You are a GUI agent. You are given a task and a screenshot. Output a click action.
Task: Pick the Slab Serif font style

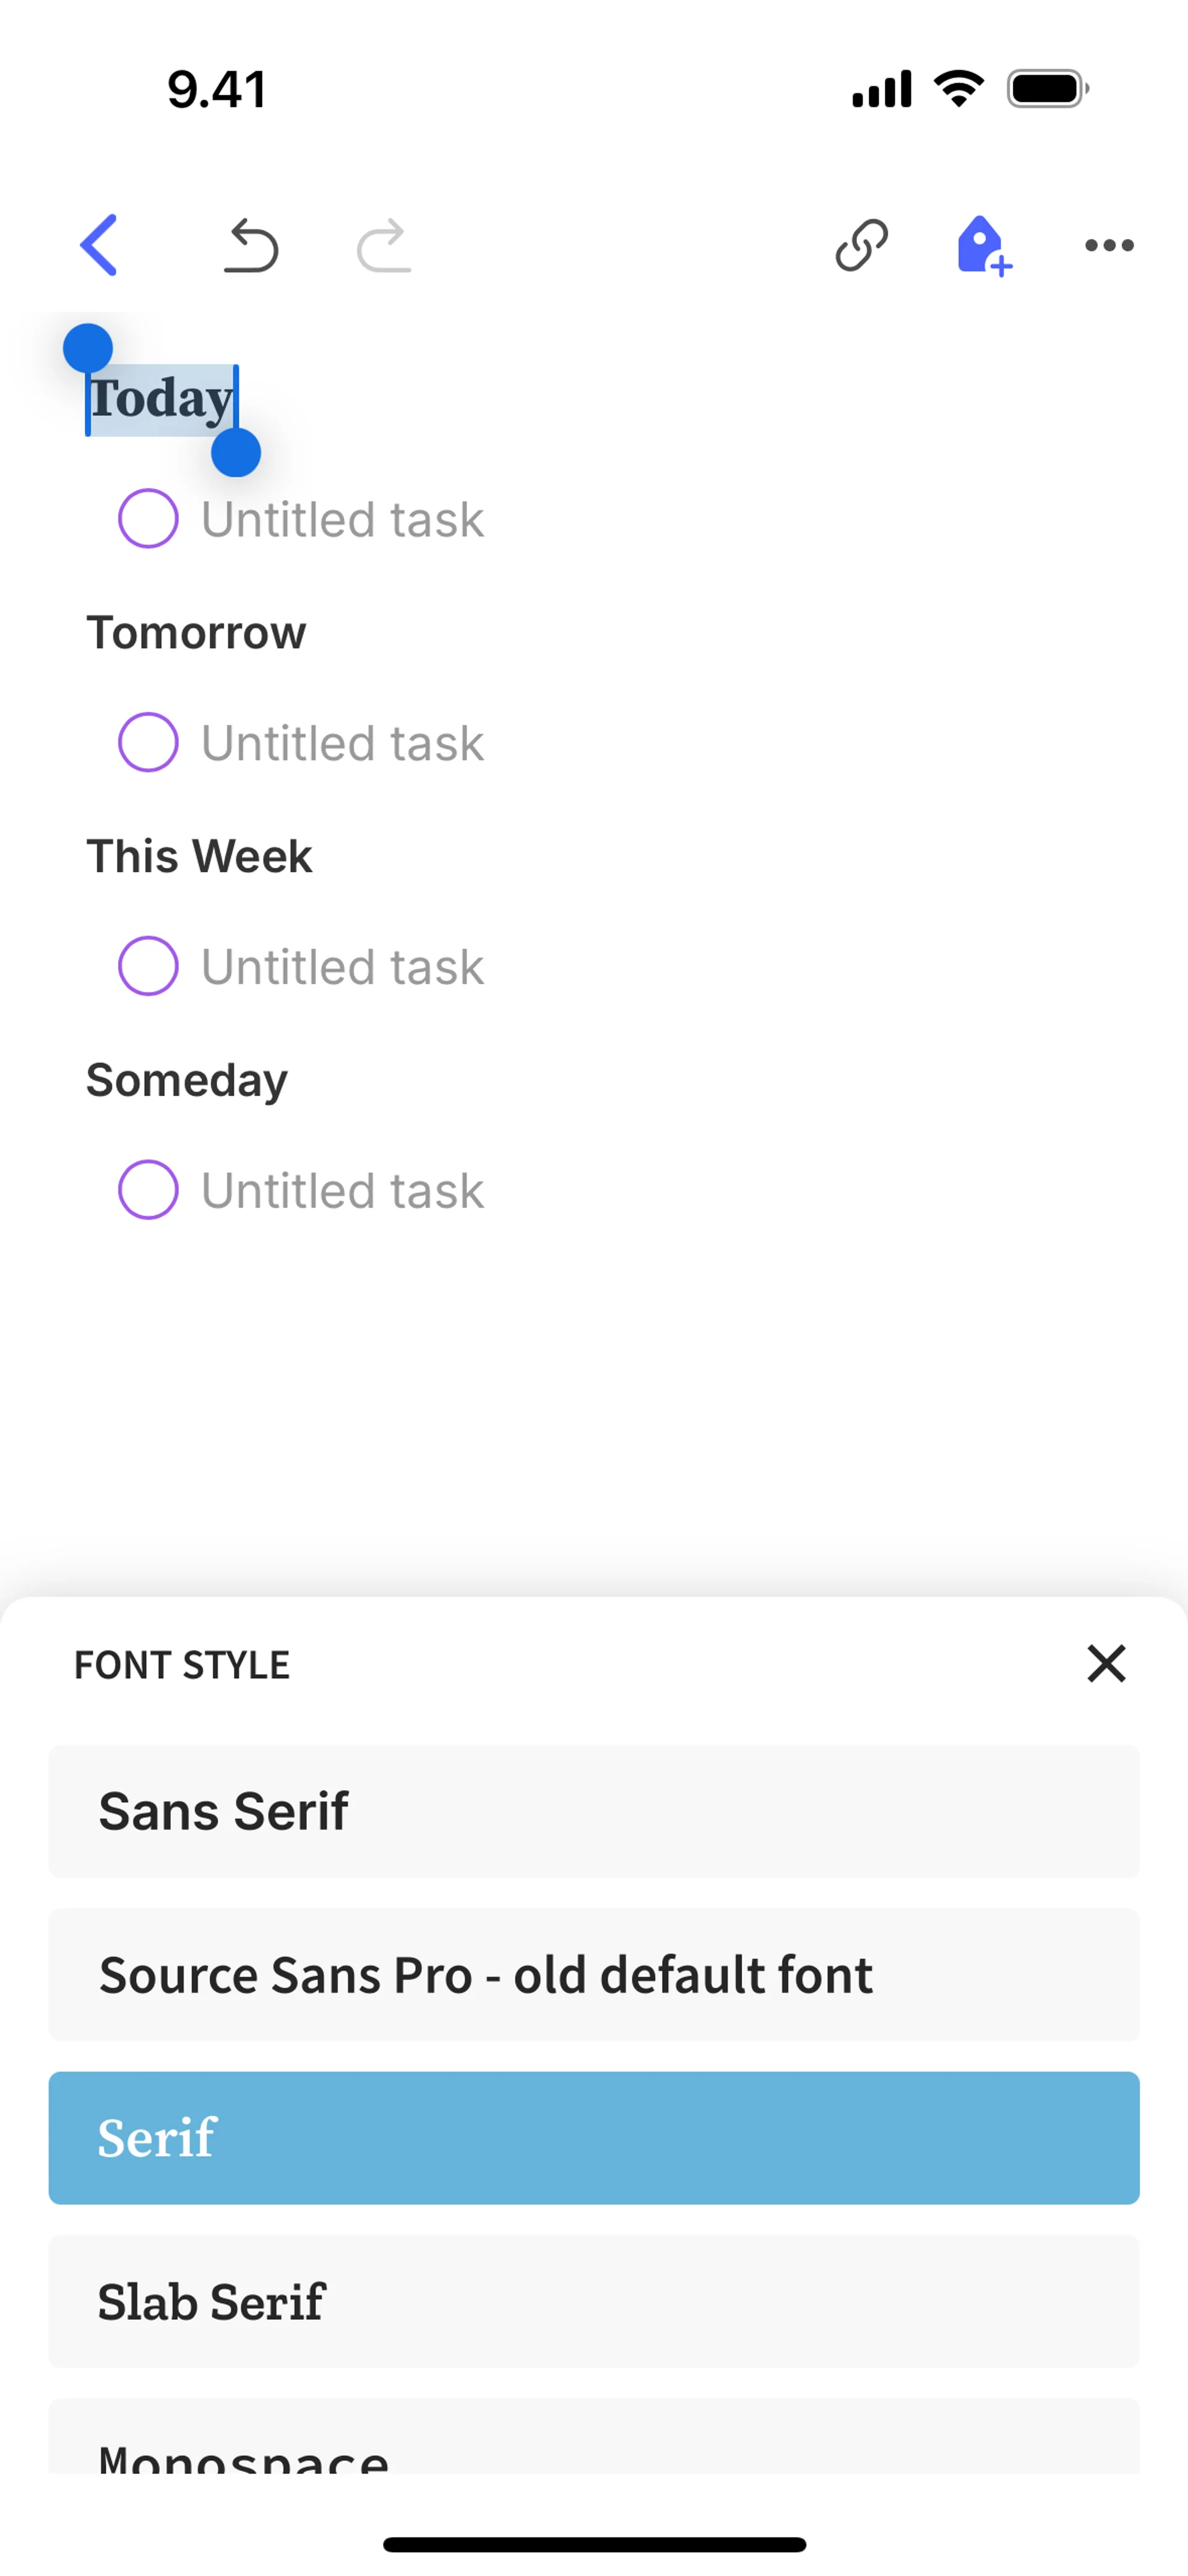coord(594,2301)
